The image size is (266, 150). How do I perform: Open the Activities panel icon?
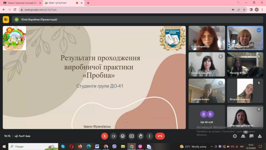(x=260, y=136)
